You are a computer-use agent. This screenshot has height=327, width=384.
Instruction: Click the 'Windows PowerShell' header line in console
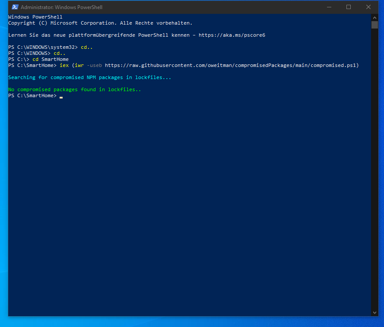click(35, 17)
